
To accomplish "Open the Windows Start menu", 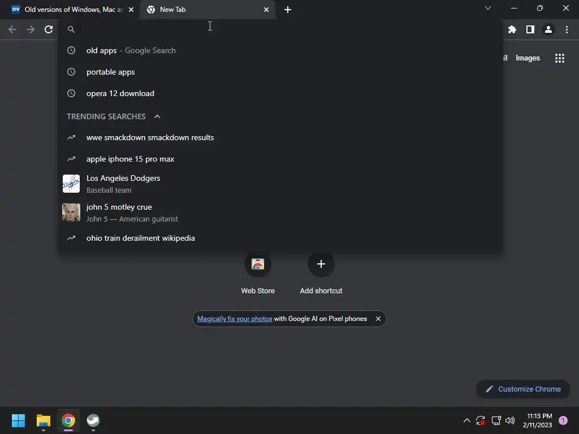I will coord(18,420).
